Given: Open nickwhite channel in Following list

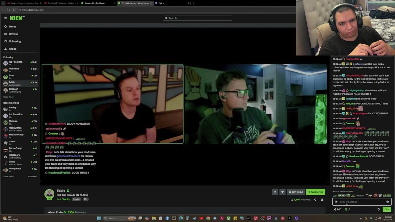Looking at the screenshot, I should coord(20,70).
